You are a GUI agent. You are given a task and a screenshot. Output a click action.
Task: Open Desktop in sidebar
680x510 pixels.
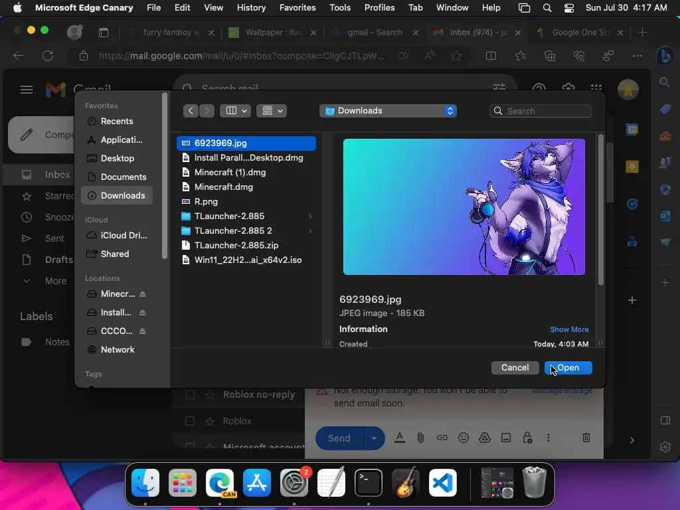[x=117, y=159]
